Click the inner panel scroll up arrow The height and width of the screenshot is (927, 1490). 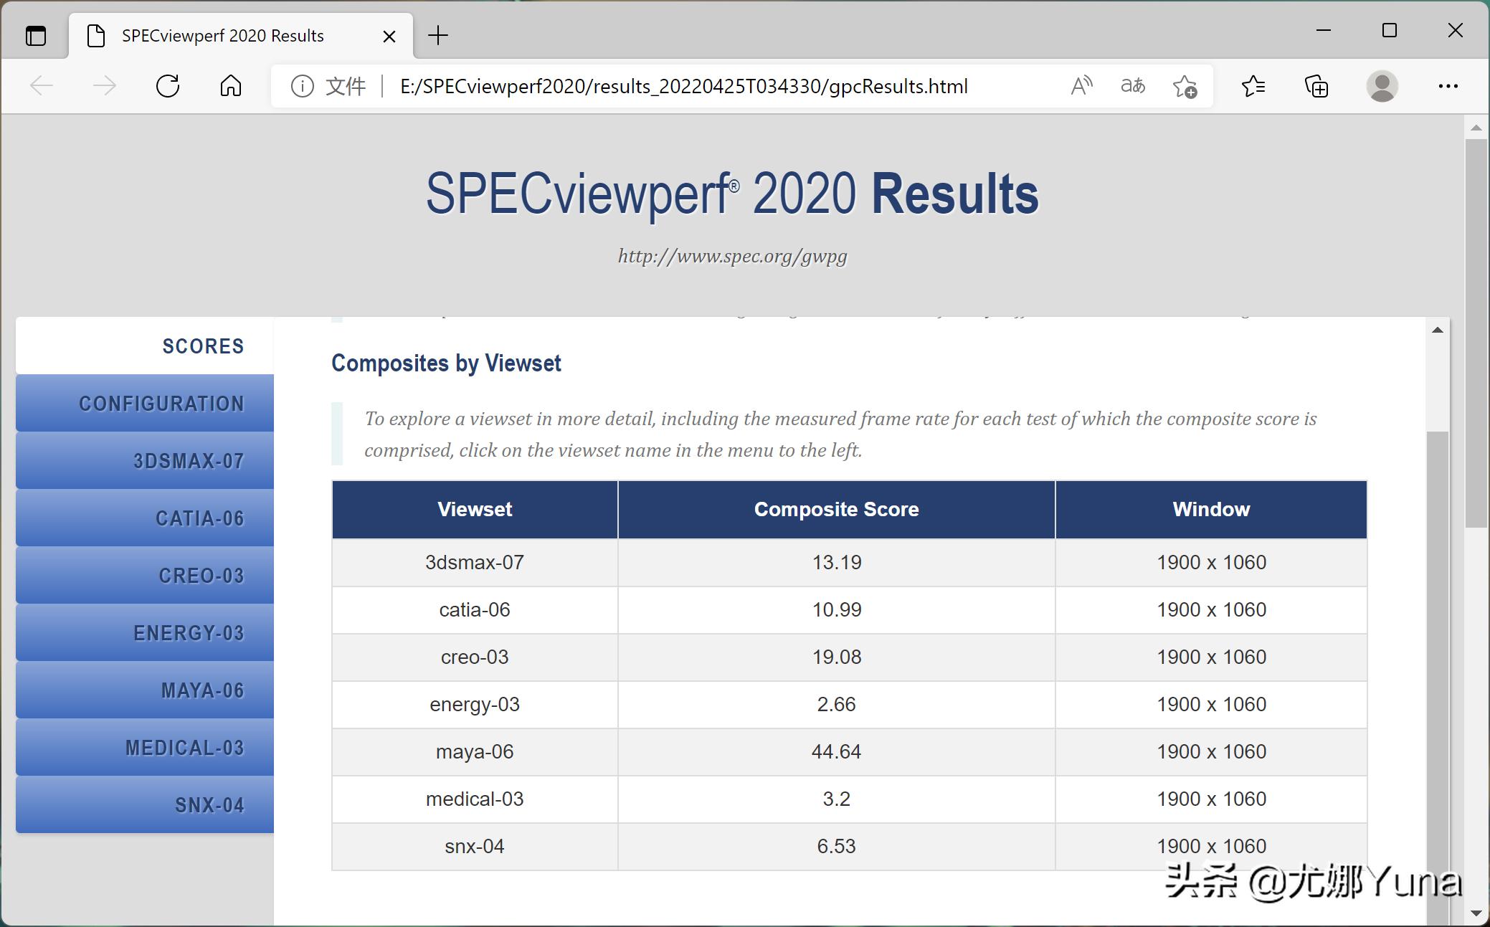tap(1437, 331)
